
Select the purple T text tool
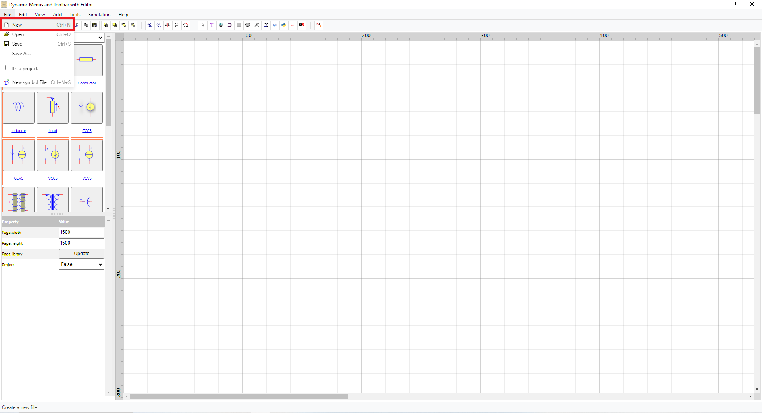pyautogui.click(x=212, y=25)
